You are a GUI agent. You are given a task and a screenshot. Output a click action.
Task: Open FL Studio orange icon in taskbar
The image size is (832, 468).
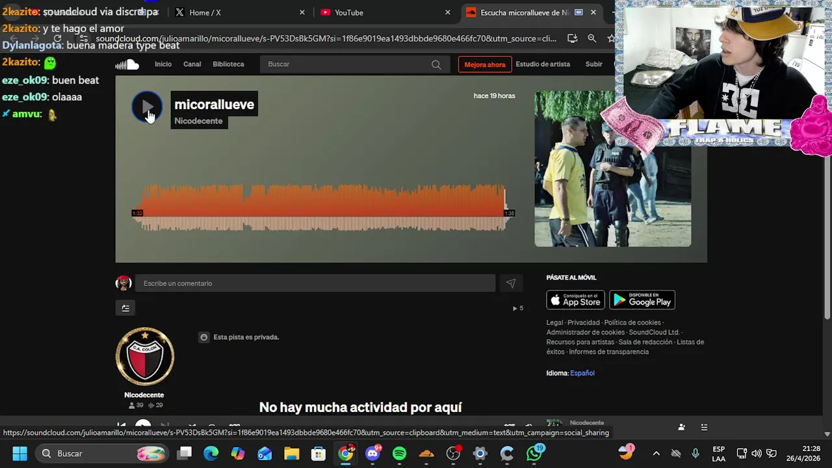[426, 453]
